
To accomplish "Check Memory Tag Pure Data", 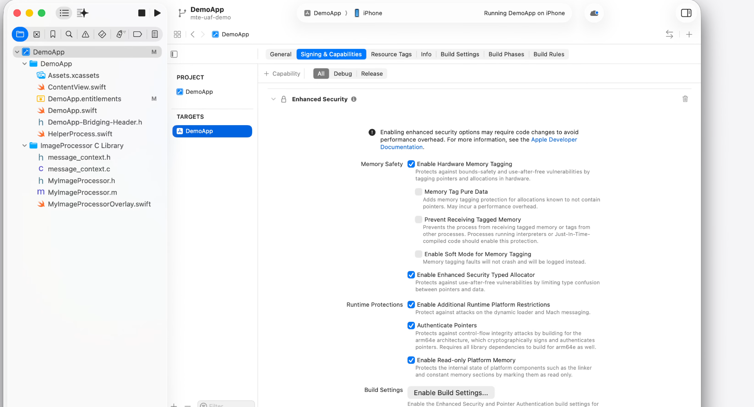I will tap(419, 192).
